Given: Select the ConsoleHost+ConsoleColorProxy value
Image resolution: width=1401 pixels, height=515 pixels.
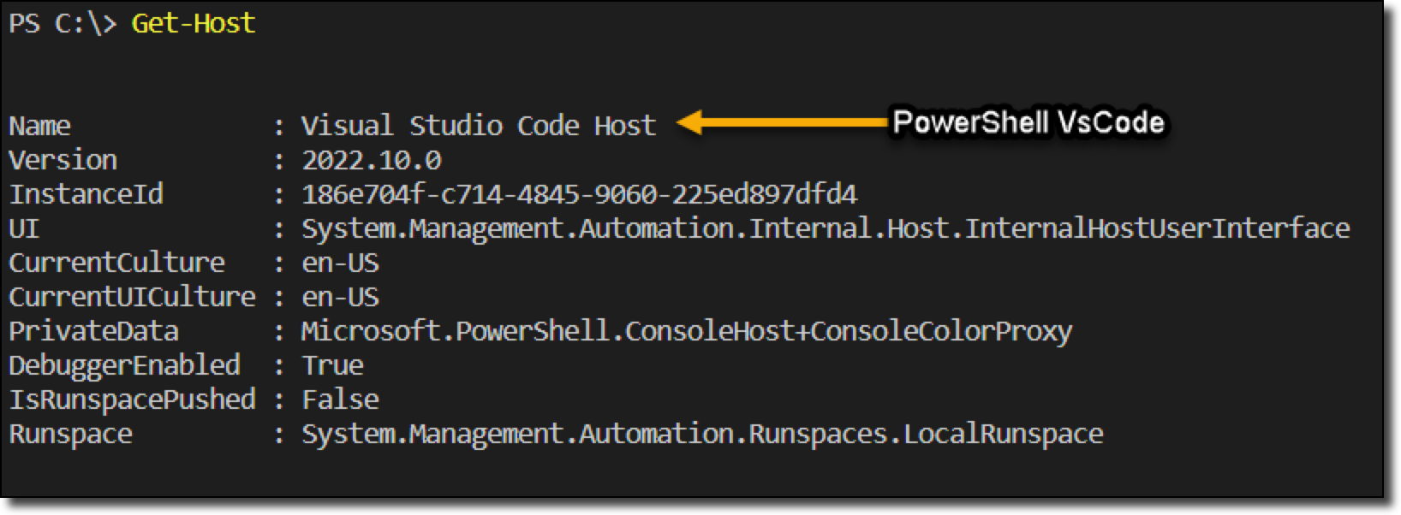Looking at the screenshot, I should click(687, 331).
